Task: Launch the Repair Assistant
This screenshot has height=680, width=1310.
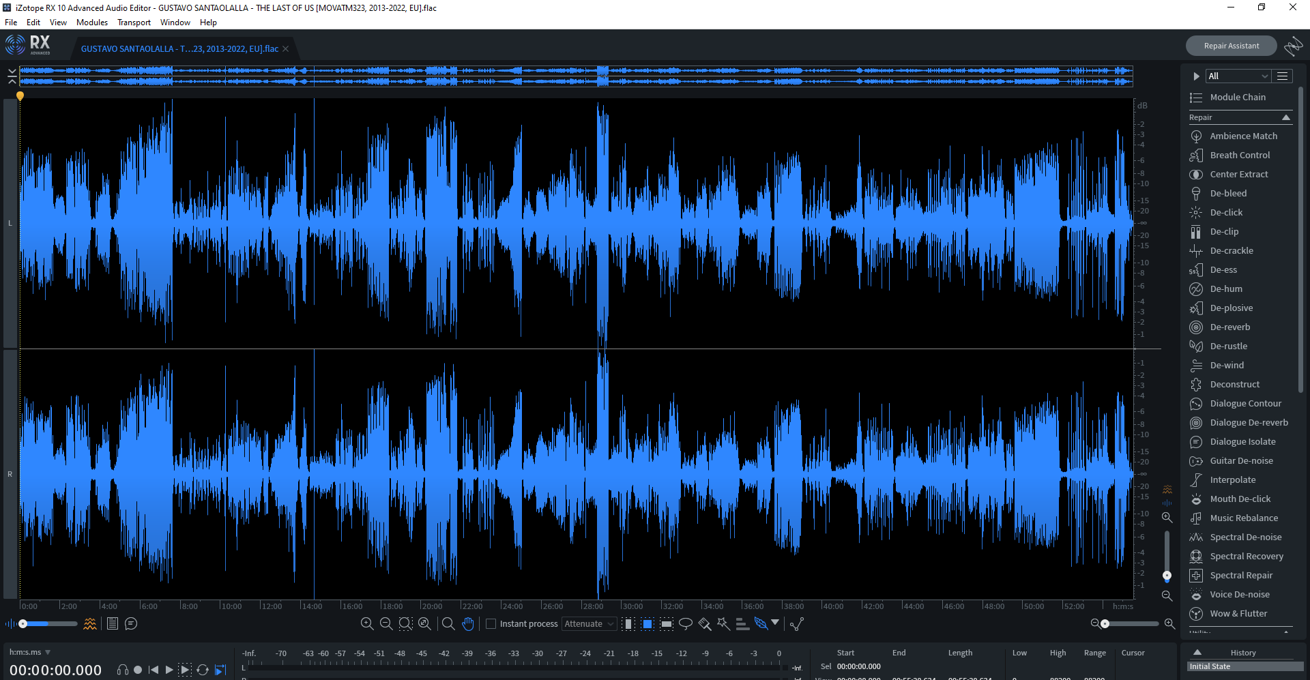Action: pos(1231,45)
